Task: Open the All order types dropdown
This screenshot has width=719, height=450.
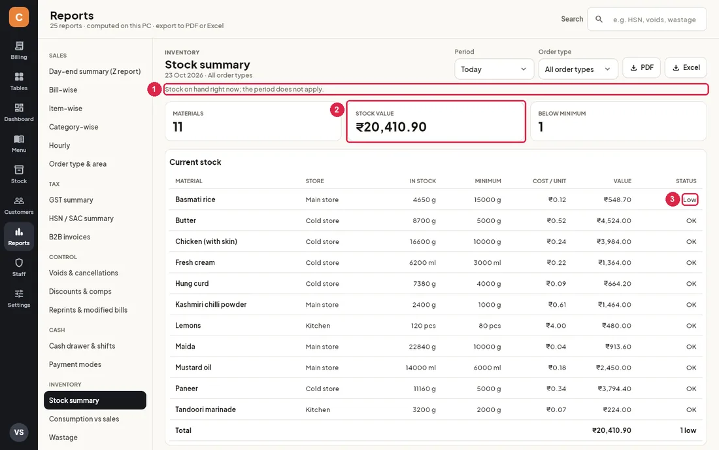Action: point(578,69)
